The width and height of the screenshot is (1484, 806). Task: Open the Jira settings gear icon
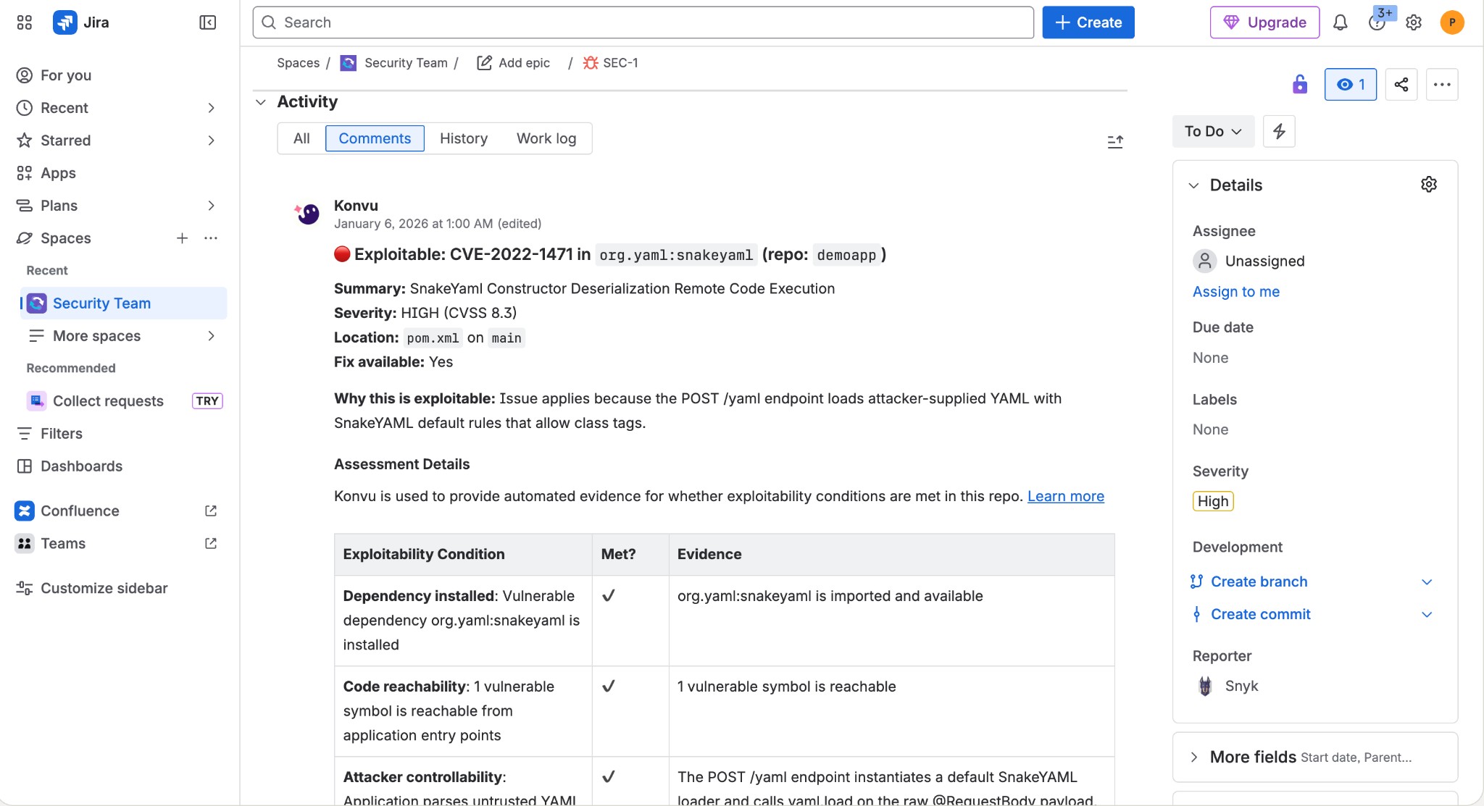(1412, 22)
